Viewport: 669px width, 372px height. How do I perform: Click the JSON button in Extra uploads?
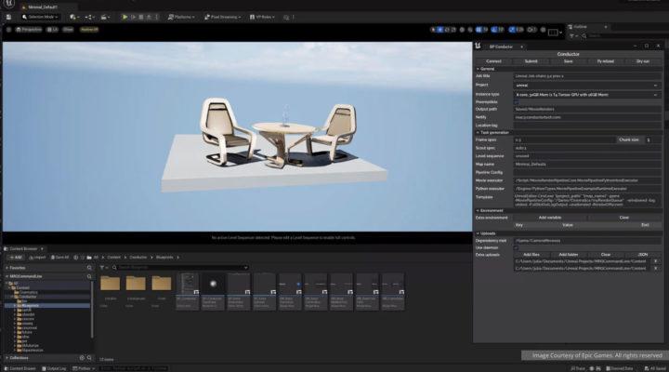click(643, 255)
